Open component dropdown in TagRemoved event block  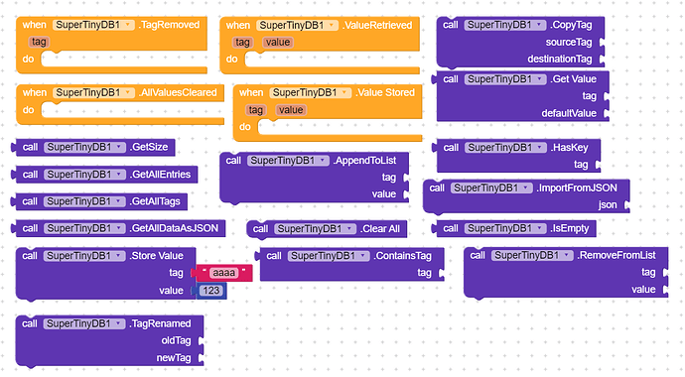click(94, 25)
